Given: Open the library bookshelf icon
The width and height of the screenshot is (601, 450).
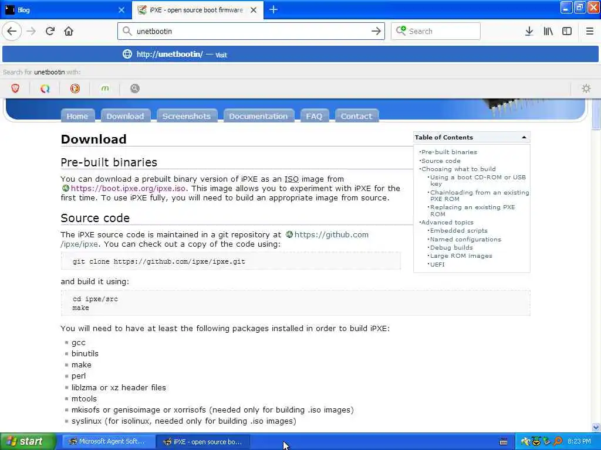Looking at the screenshot, I should click(548, 31).
